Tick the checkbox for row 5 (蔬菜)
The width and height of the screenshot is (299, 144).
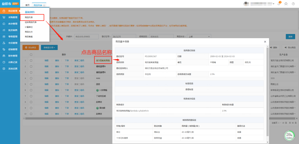31,84
